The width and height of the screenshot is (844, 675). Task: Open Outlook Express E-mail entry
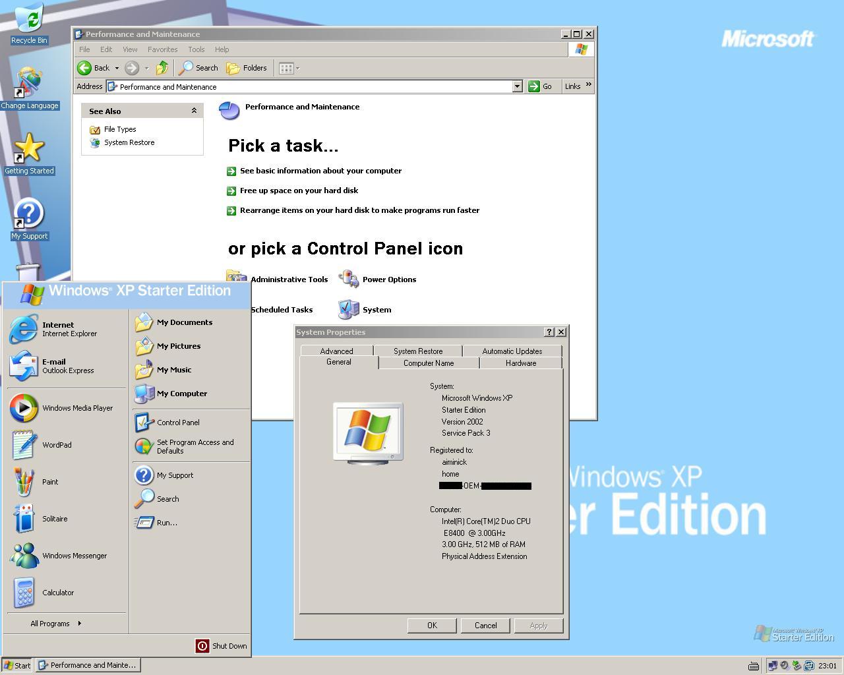click(x=66, y=366)
